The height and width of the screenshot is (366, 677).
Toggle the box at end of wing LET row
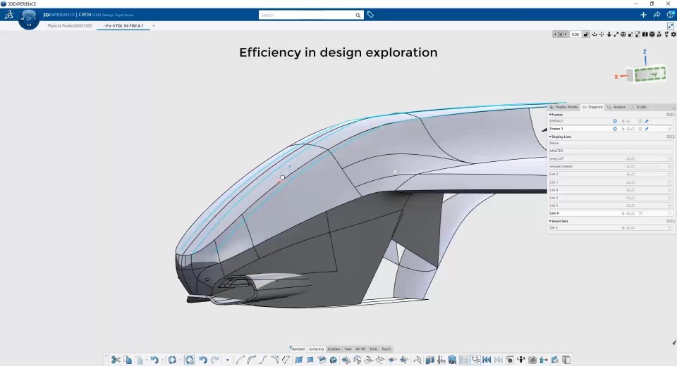pyautogui.click(x=670, y=158)
